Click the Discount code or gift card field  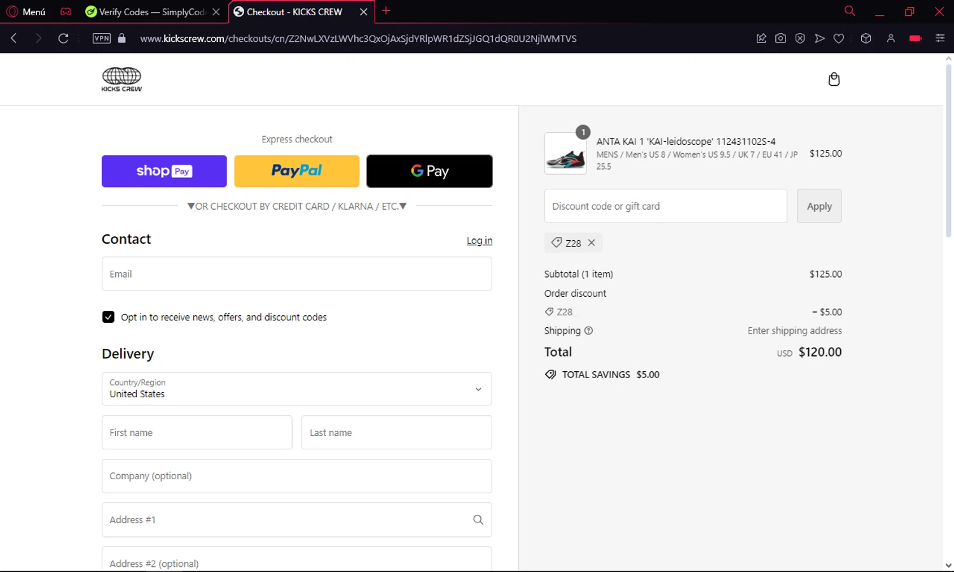(x=666, y=206)
